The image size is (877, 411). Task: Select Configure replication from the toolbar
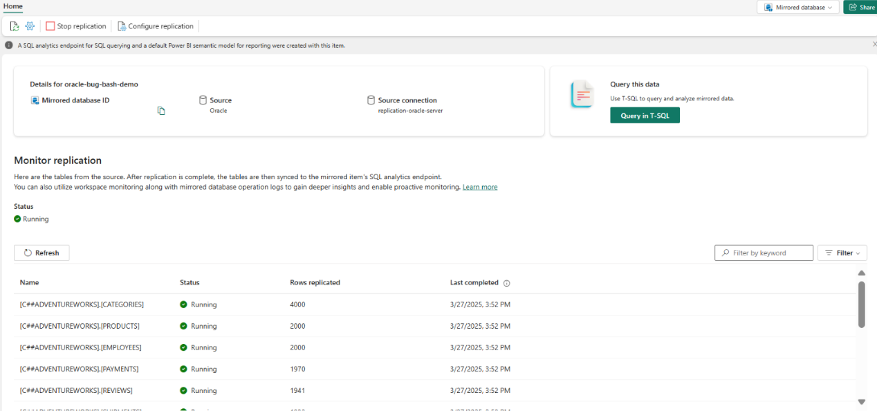pos(156,26)
